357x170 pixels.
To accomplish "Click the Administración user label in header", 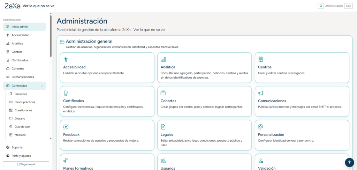I will tap(334, 6).
